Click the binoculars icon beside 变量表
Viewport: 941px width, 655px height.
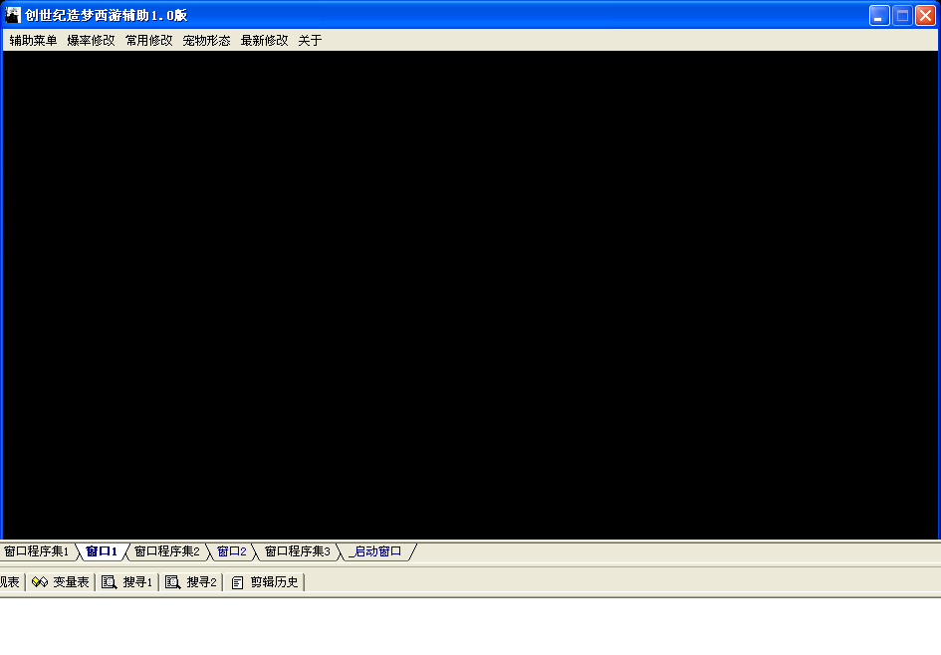click(x=40, y=581)
